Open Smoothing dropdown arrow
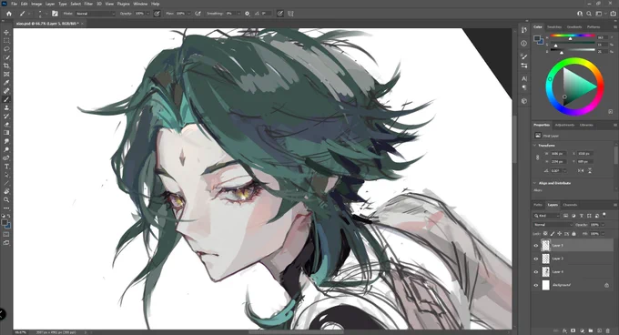This screenshot has height=335, width=619. pyautogui.click(x=238, y=14)
